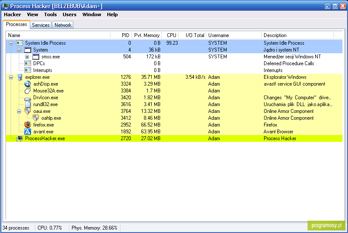Click the Online Armor Component description for oaui.exe
Screen dimensions: 348x233
288,111
